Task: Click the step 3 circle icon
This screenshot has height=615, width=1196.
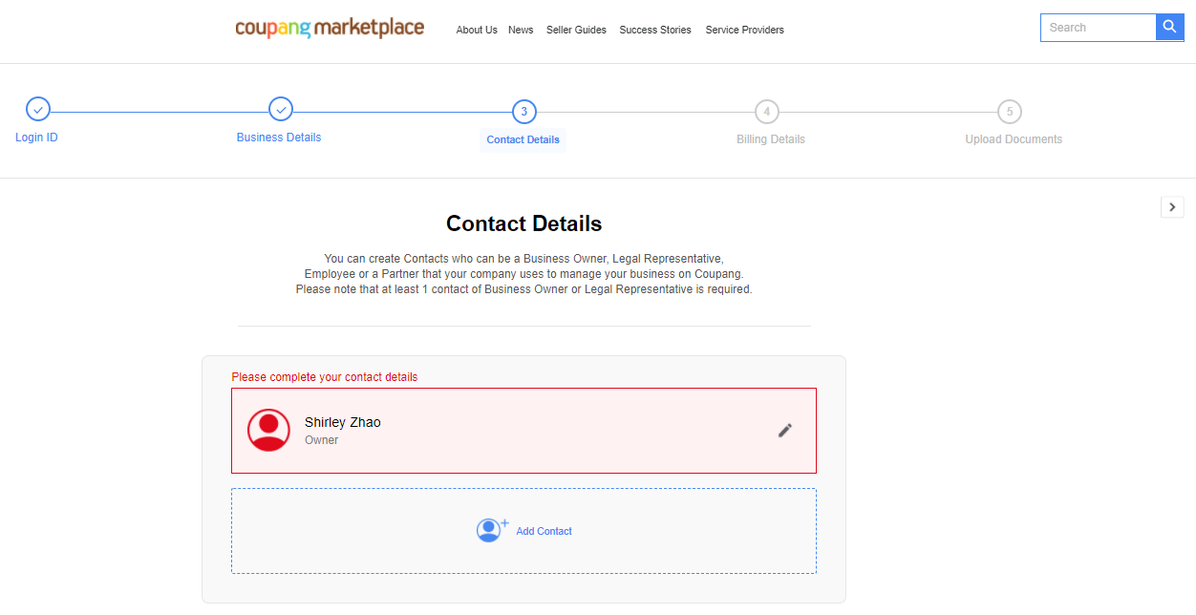Action: (523, 112)
